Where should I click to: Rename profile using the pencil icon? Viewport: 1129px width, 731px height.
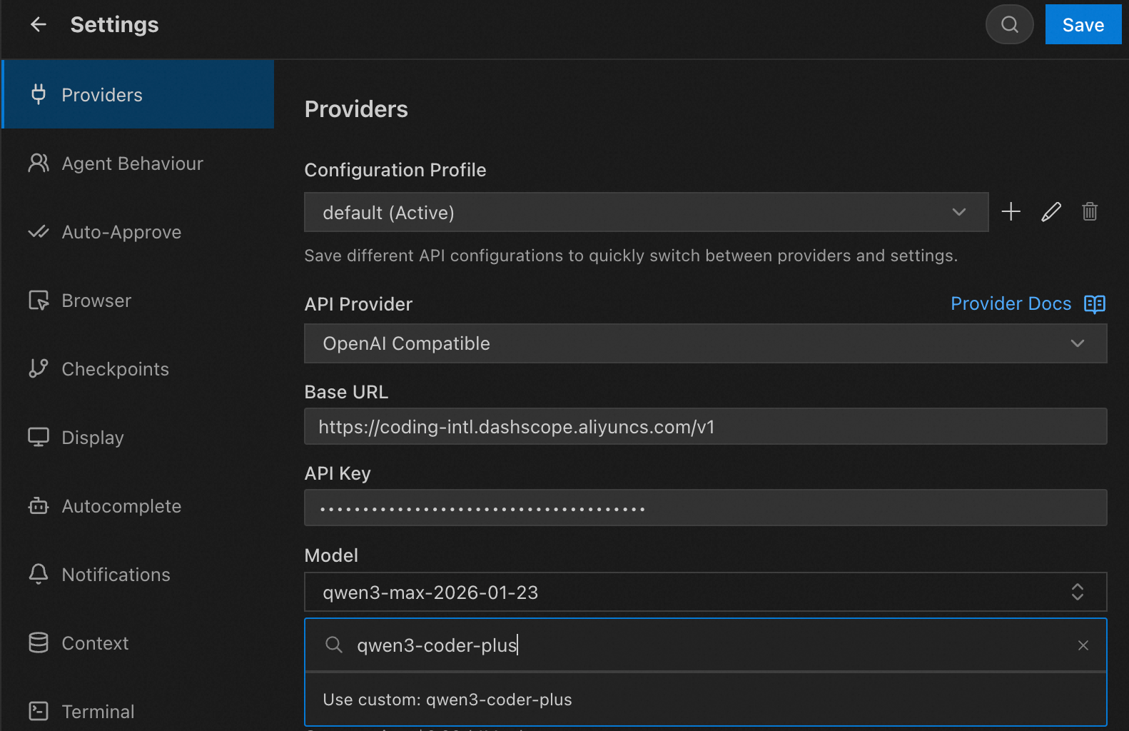pyautogui.click(x=1050, y=212)
